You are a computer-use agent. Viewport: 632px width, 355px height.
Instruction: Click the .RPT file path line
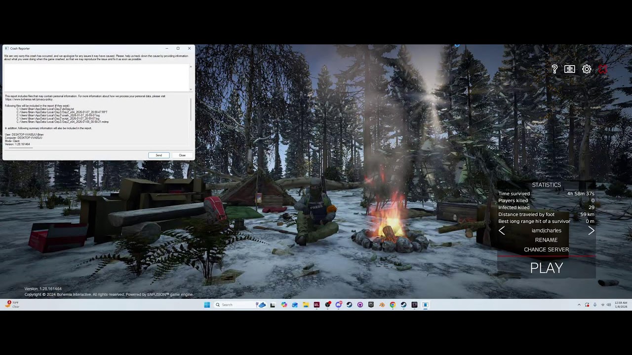coord(62,112)
